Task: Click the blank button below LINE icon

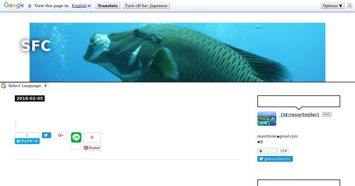Action: coord(76,147)
